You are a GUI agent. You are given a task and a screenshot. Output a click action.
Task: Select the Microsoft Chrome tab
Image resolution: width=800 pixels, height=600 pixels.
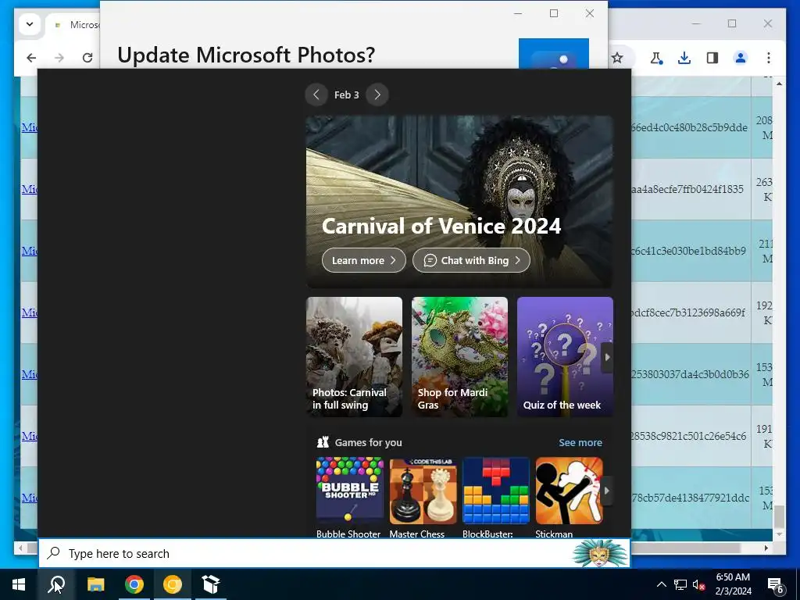(73, 25)
